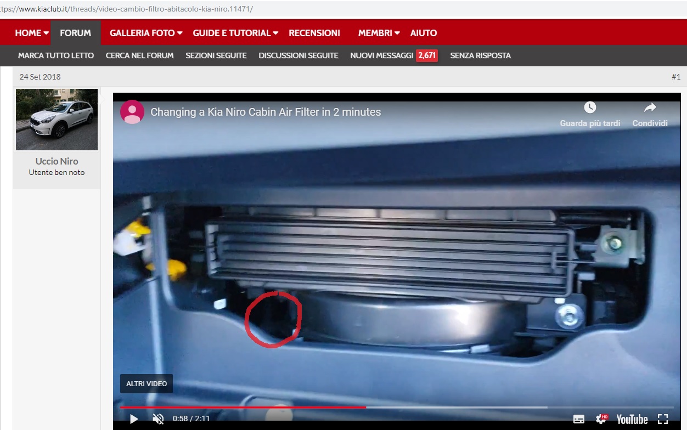Open the HOME dropdown menu
This screenshot has width=687, height=430.
click(x=32, y=33)
